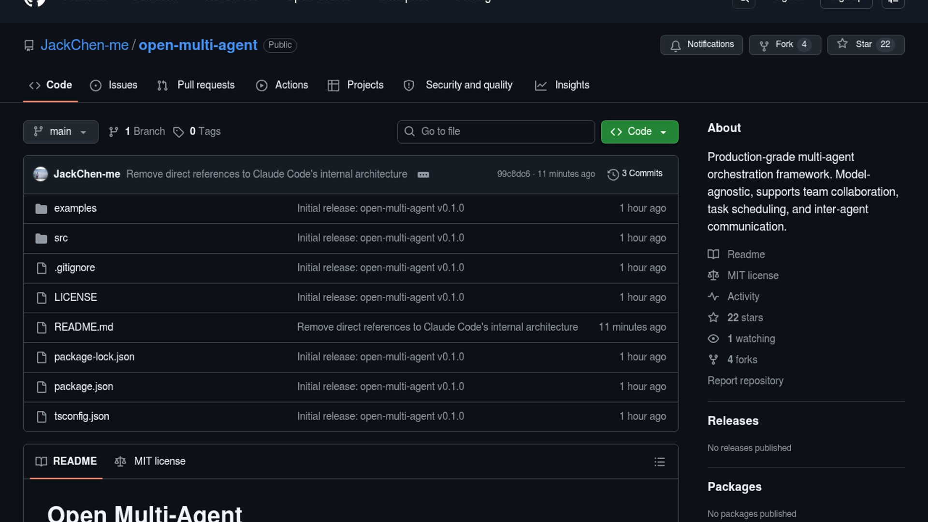Click the Report repository link

745,381
